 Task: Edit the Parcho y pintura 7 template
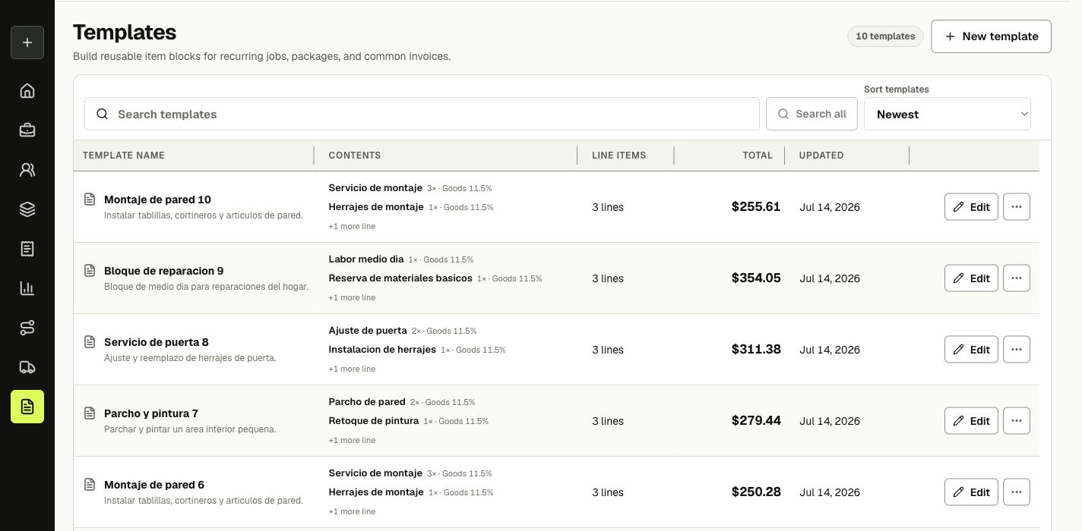971,420
